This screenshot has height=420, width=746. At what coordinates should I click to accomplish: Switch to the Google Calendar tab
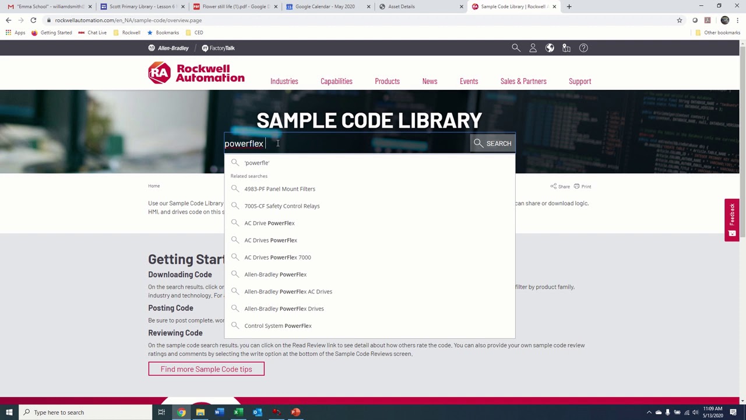328,6
